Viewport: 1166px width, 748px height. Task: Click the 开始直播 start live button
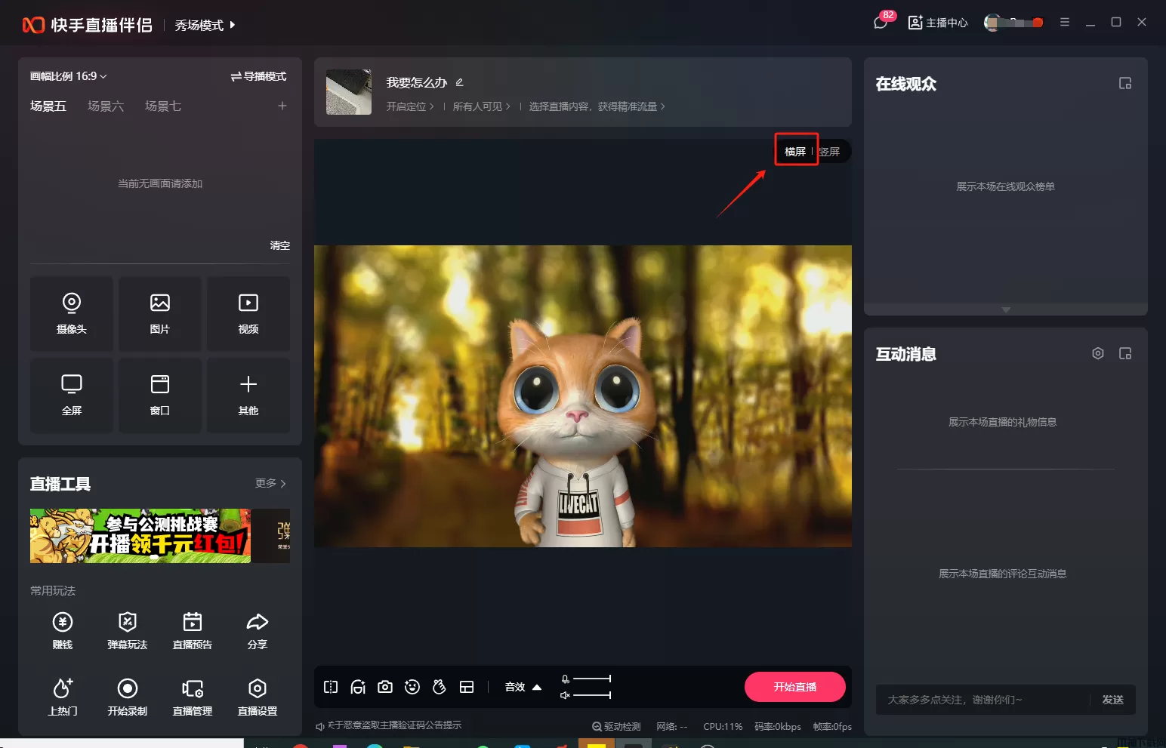point(794,687)
